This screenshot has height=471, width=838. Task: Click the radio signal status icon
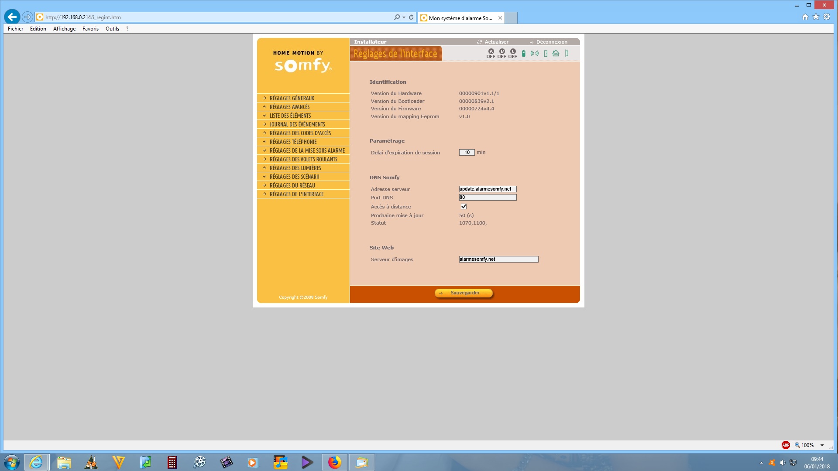tap(535, 54)
